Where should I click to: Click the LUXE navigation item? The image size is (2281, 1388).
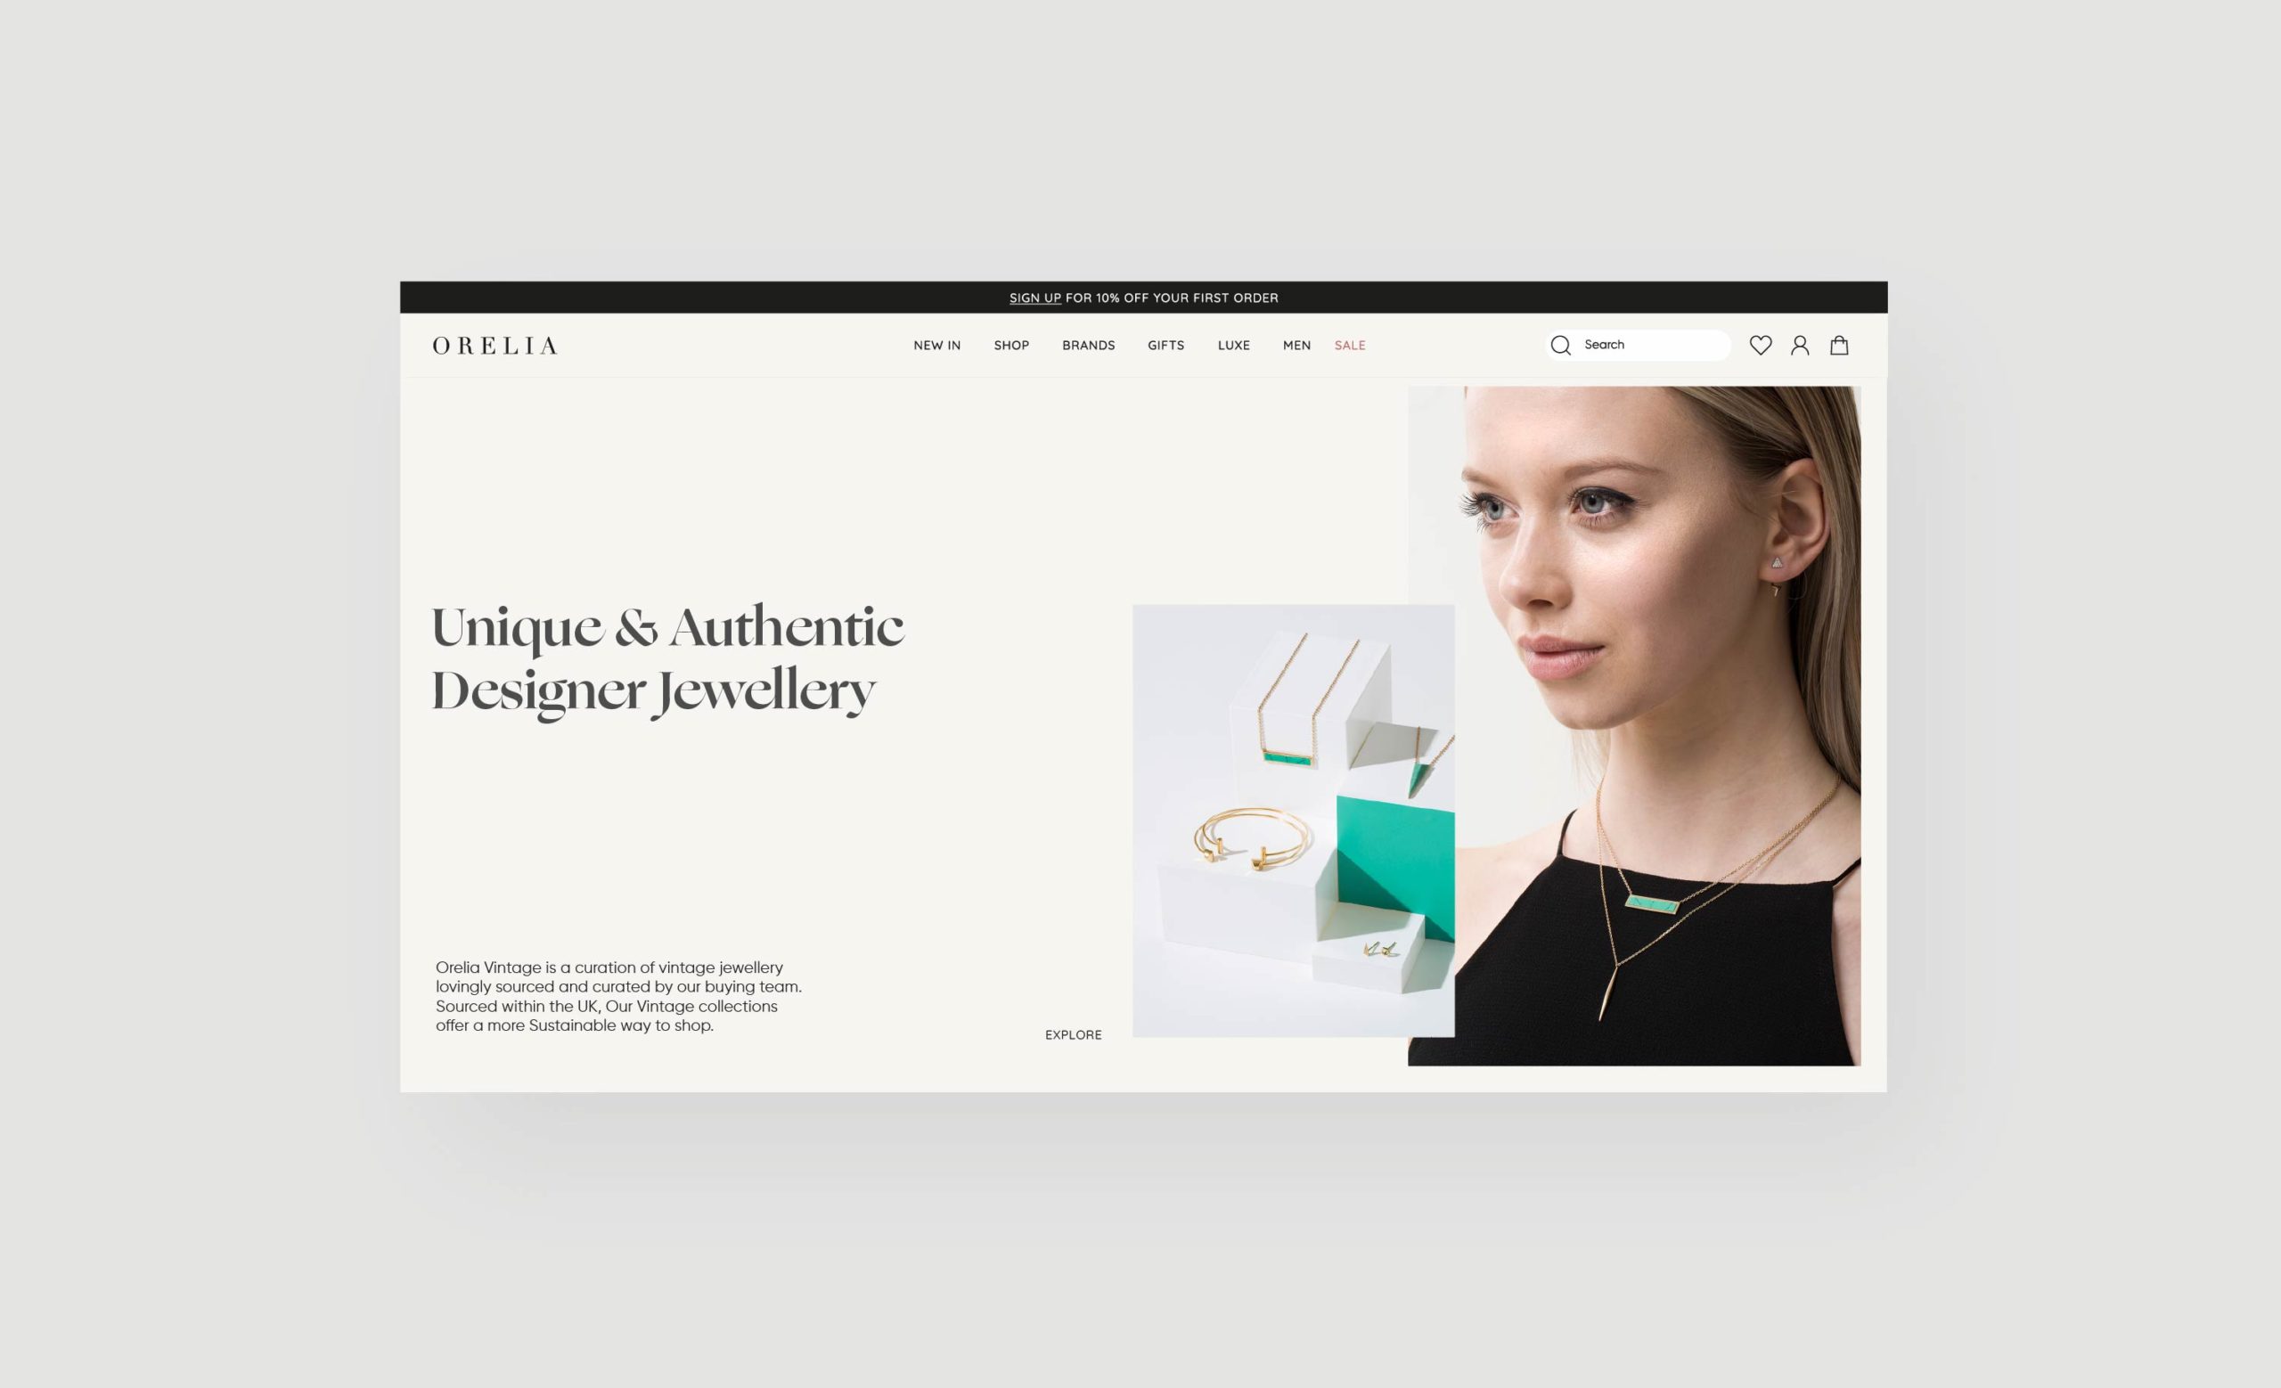pos(1235,344)
